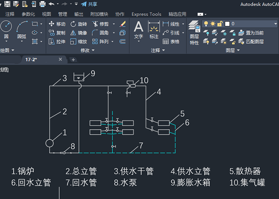Open the layer list dropdown

276,24
